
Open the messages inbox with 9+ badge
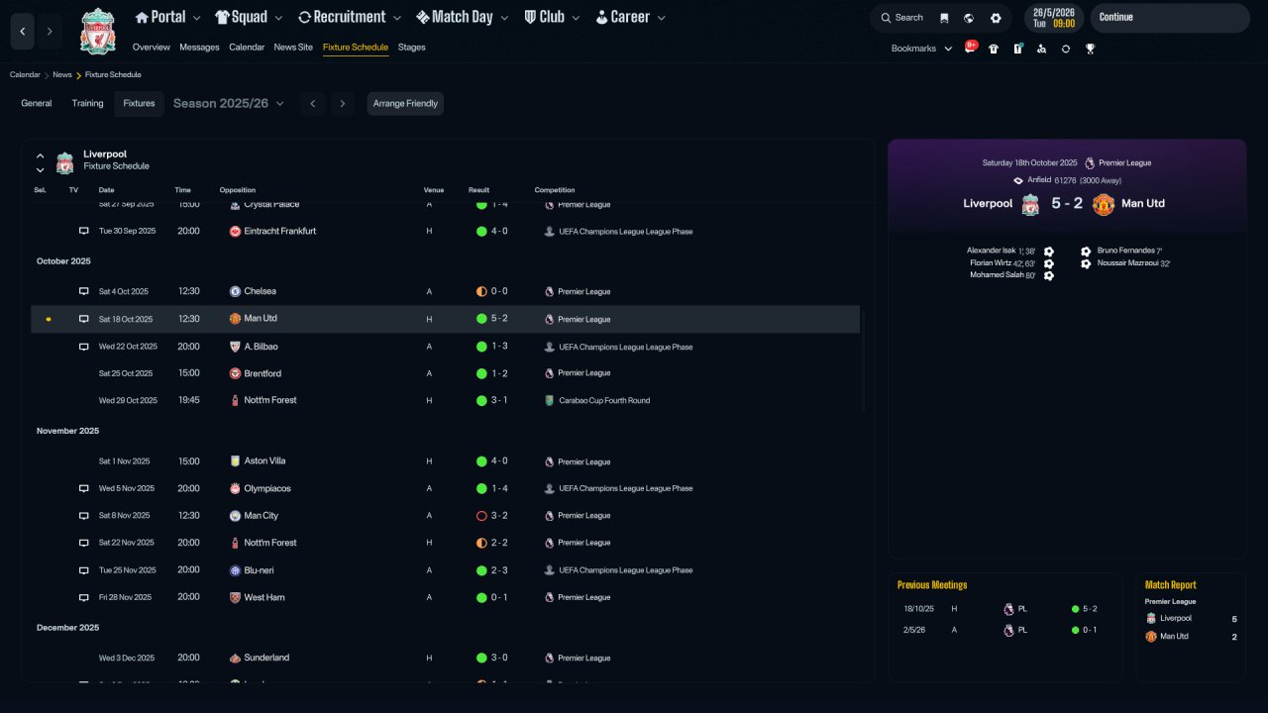click(970, 48)
